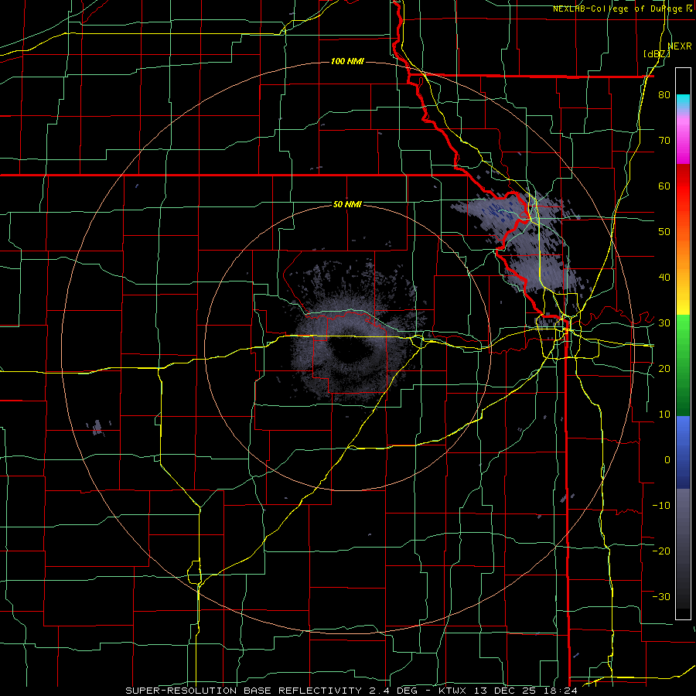This screenshot has width=696, height=696.
Task: Click the green section of the color bar
Action: 683,365
